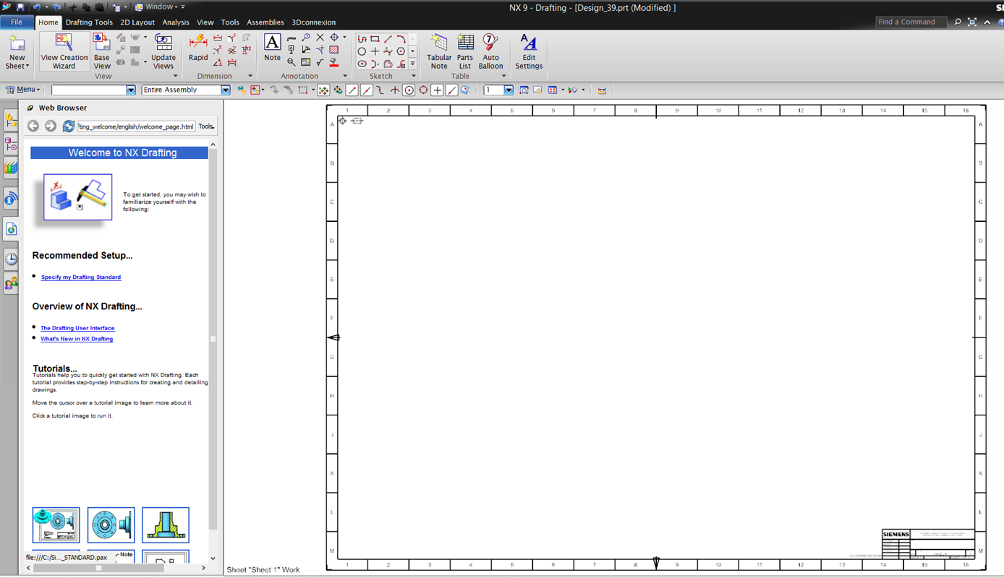Expand the Sketch curve gallery
The width and height of the screenshot is (1004, 578).
pyautogui.click(x=412, y=64)
